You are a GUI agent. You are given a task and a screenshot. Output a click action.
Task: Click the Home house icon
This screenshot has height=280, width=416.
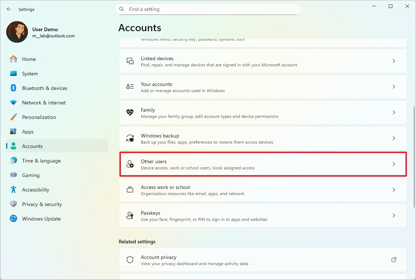click(x=13, y=59)
